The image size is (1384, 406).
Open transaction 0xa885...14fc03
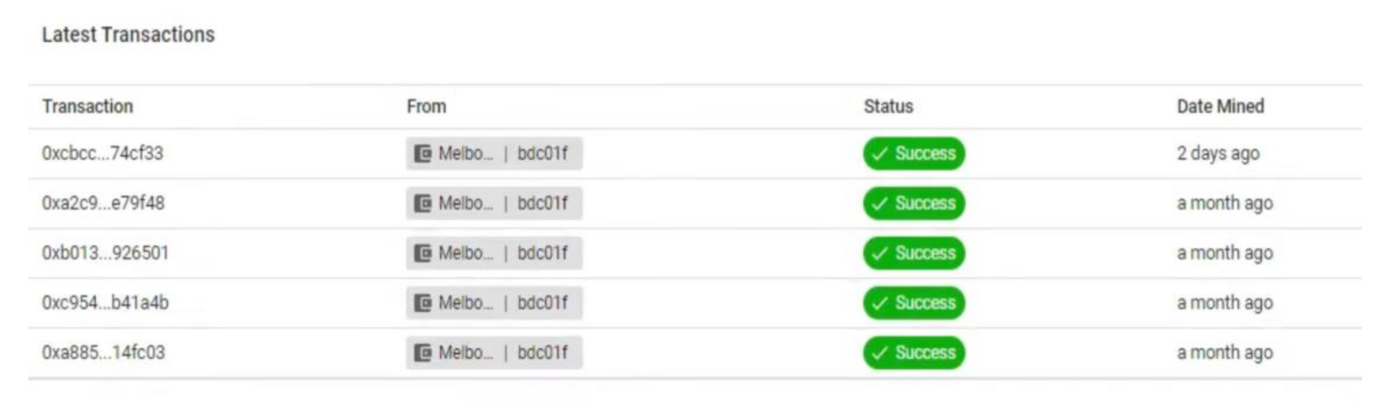[103, 353]
